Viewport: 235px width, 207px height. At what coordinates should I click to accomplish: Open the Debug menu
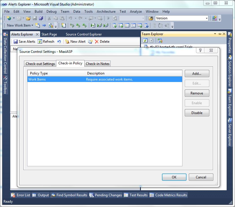51,12
